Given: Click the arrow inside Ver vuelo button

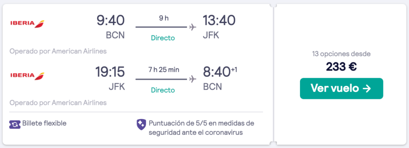Looking at the screenshot, I should click(367, 89).
